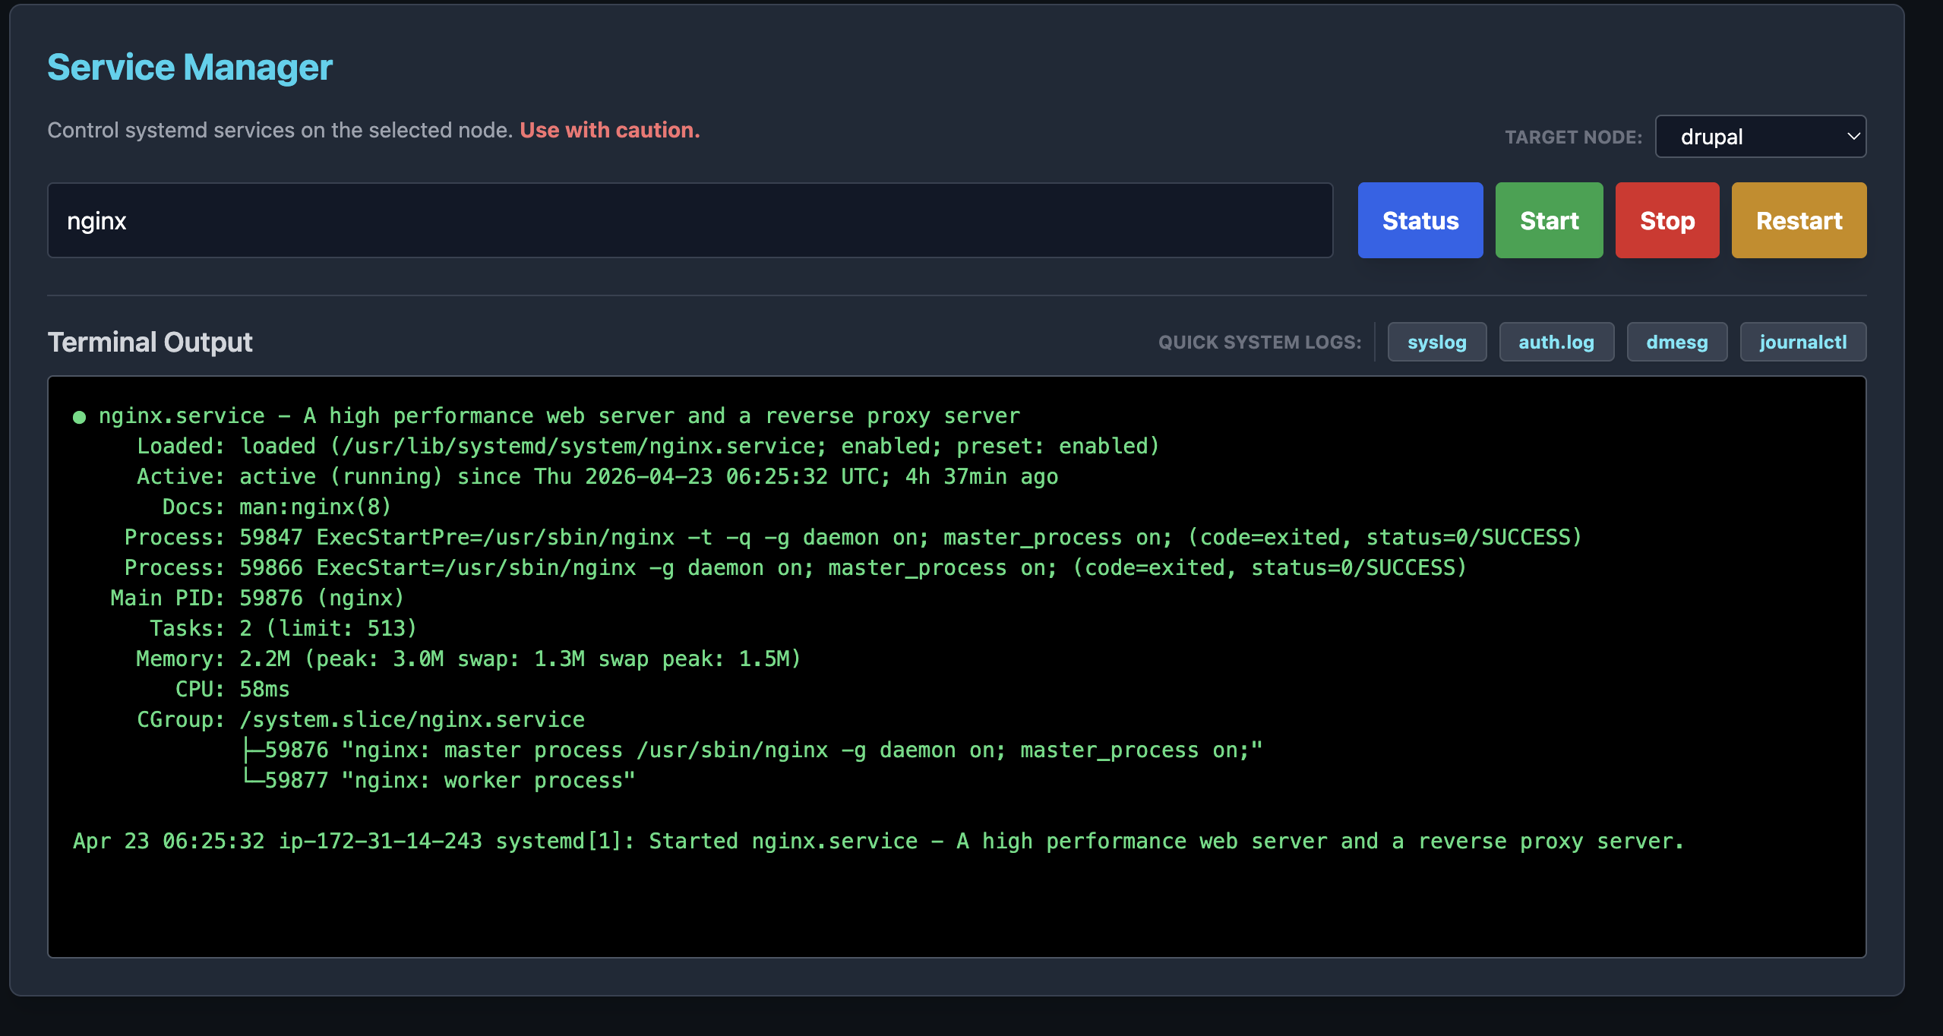
Task: Restart the service with the orange button
Action: pyautogui.click(x=1798, y=220)
